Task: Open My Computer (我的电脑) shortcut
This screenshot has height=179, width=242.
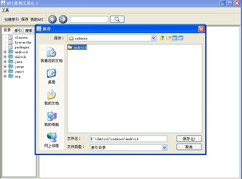Action: point(52,119)
